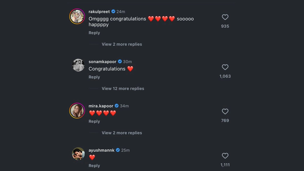Reply to rakulpreet's comment
The height and width of the screenshot is (171, 304).
coord(94,33)
